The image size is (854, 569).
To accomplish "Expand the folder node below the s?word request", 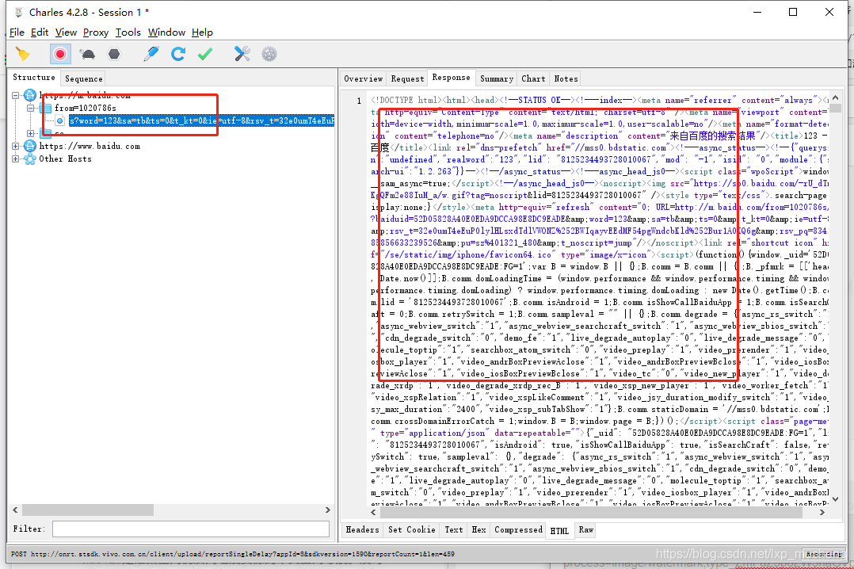I will click(31, 133).
